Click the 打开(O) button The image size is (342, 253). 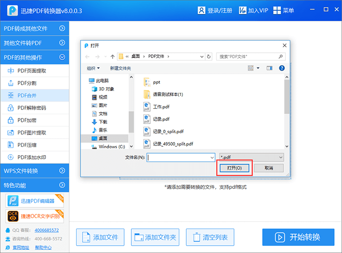[x=234, y=168]
